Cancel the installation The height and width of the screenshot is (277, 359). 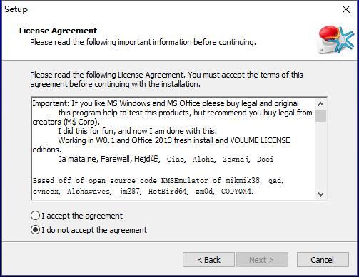tap(323, 260)
